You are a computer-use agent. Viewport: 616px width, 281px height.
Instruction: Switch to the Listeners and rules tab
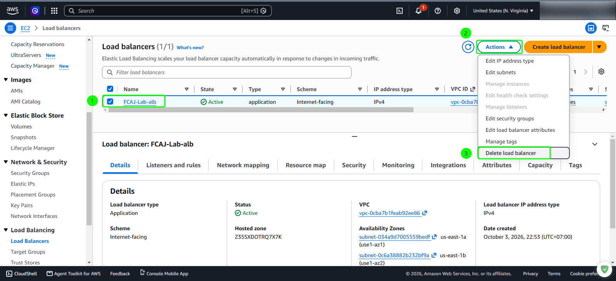[174, 165]
